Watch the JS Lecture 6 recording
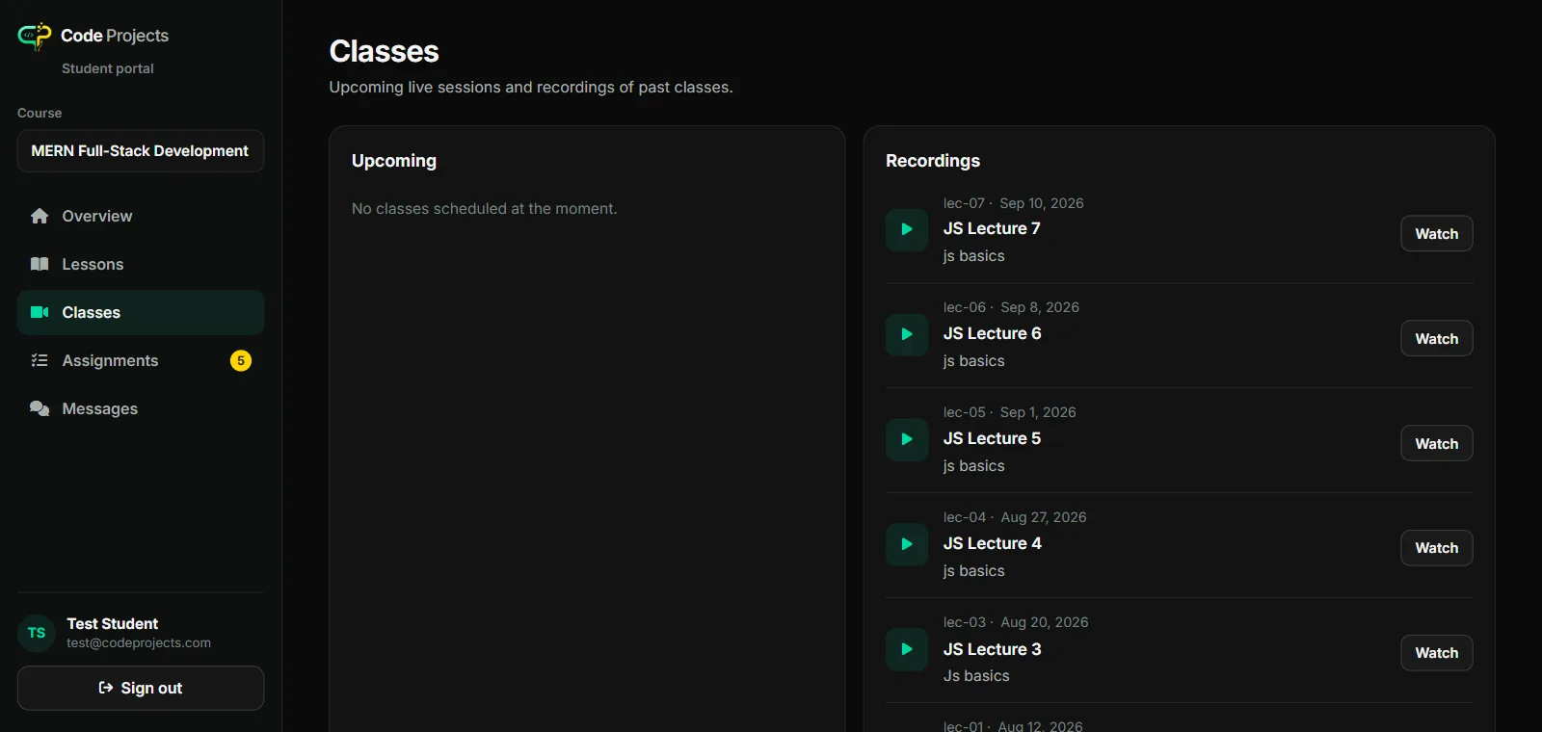The width and height of the screenshot is (1542, 732). tap(1436, 338)
